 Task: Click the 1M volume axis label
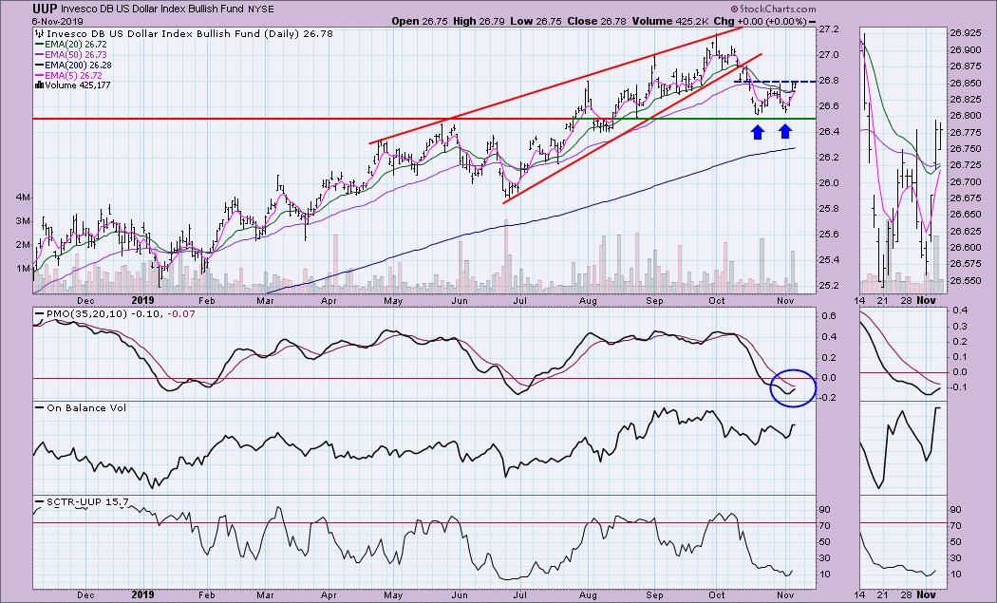tap(24, 268)
